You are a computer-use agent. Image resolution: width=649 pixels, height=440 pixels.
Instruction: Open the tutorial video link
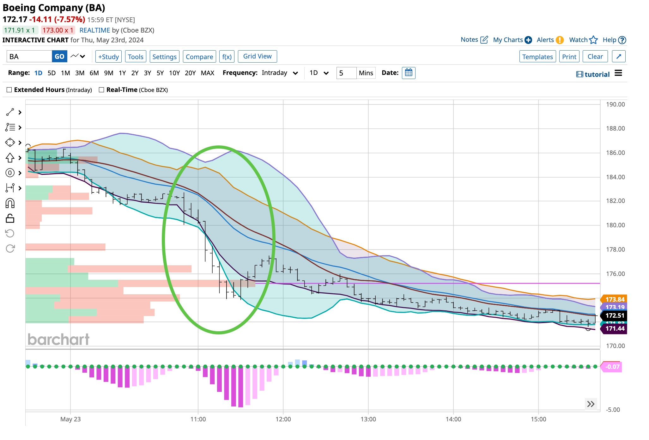(593, 74)
